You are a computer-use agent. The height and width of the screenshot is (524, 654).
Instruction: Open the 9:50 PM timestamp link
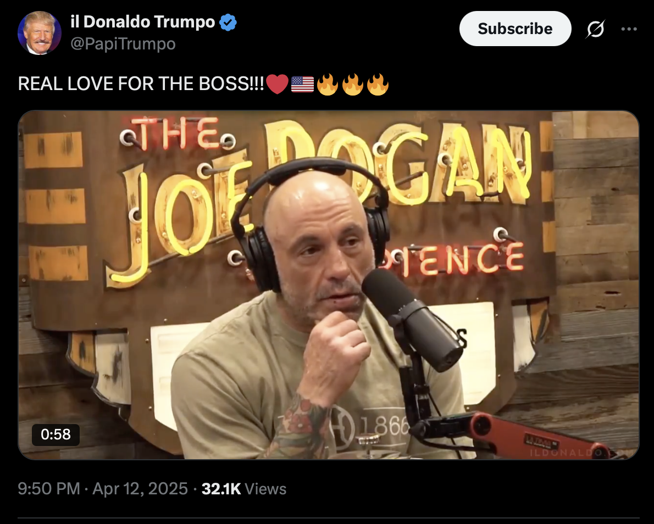click(x=49, y=488)
